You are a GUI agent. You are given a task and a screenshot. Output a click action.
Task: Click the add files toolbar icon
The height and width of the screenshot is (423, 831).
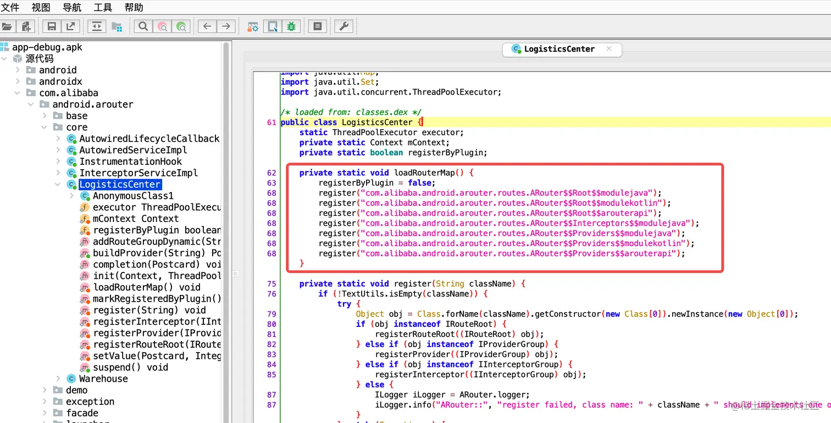point(26,26)
